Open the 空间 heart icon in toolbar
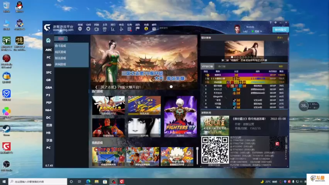 coord(88,29)
